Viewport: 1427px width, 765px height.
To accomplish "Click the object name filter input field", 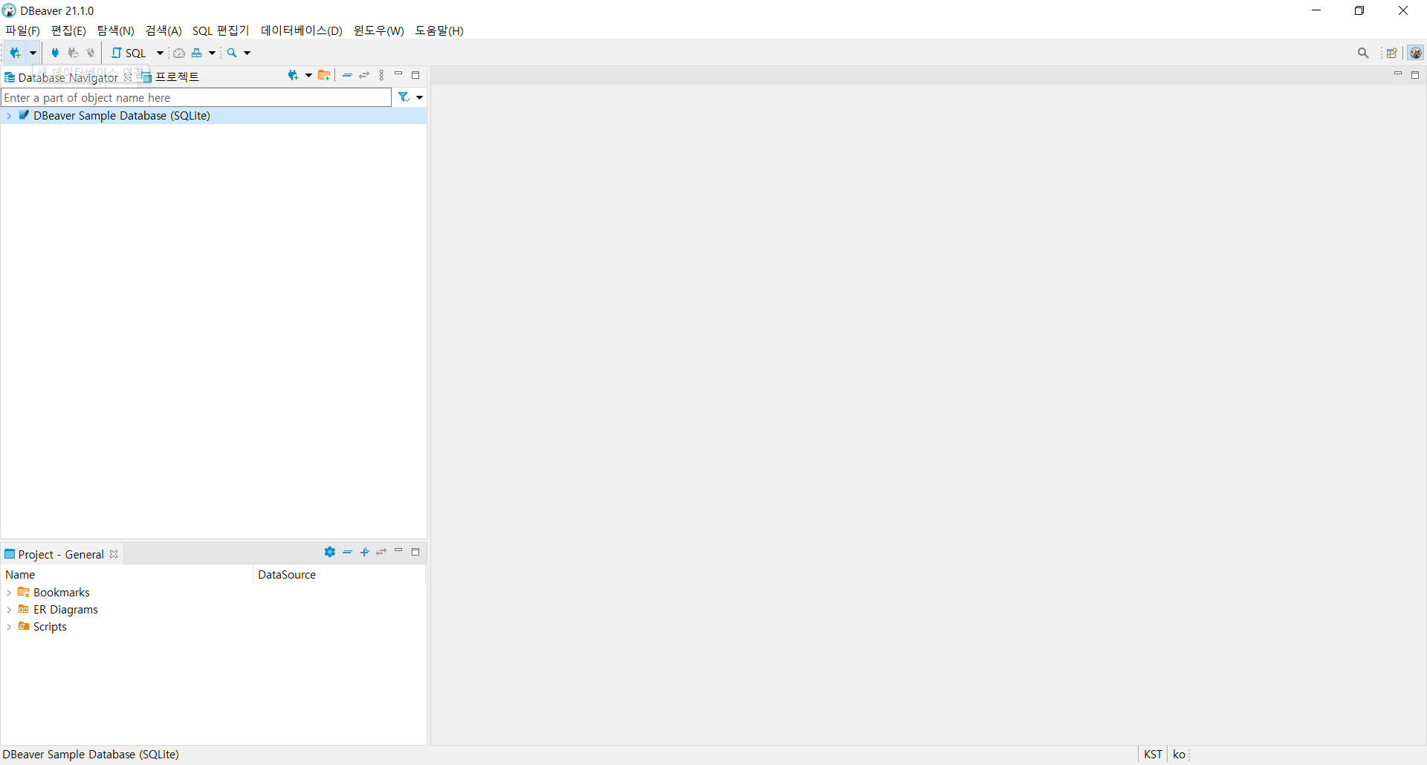I will (x=196, y=97).
